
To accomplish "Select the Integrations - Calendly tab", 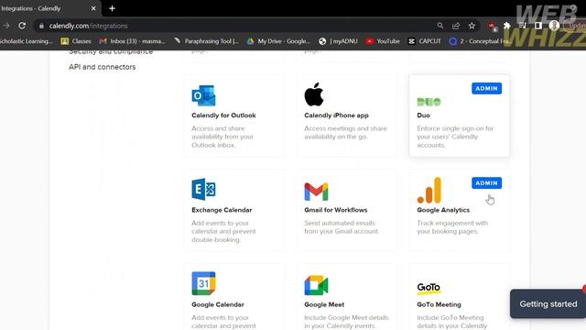I will click(49, 8).
